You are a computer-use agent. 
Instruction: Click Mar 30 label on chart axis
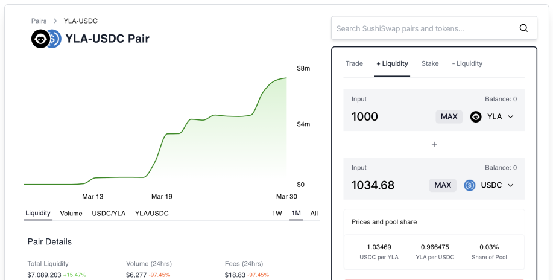286,196
